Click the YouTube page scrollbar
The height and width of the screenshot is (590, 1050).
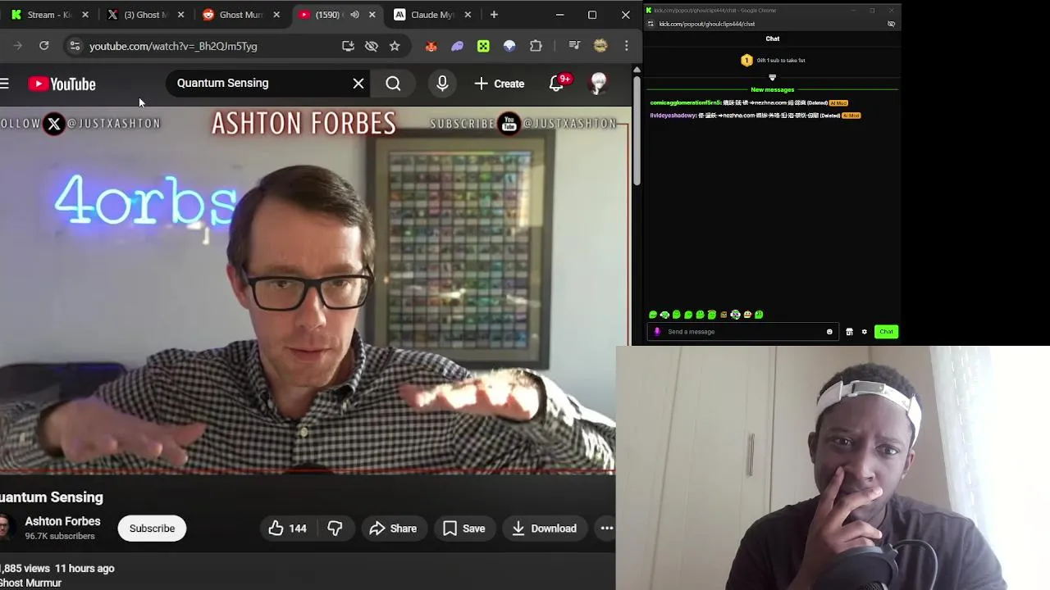coord(637,129)
